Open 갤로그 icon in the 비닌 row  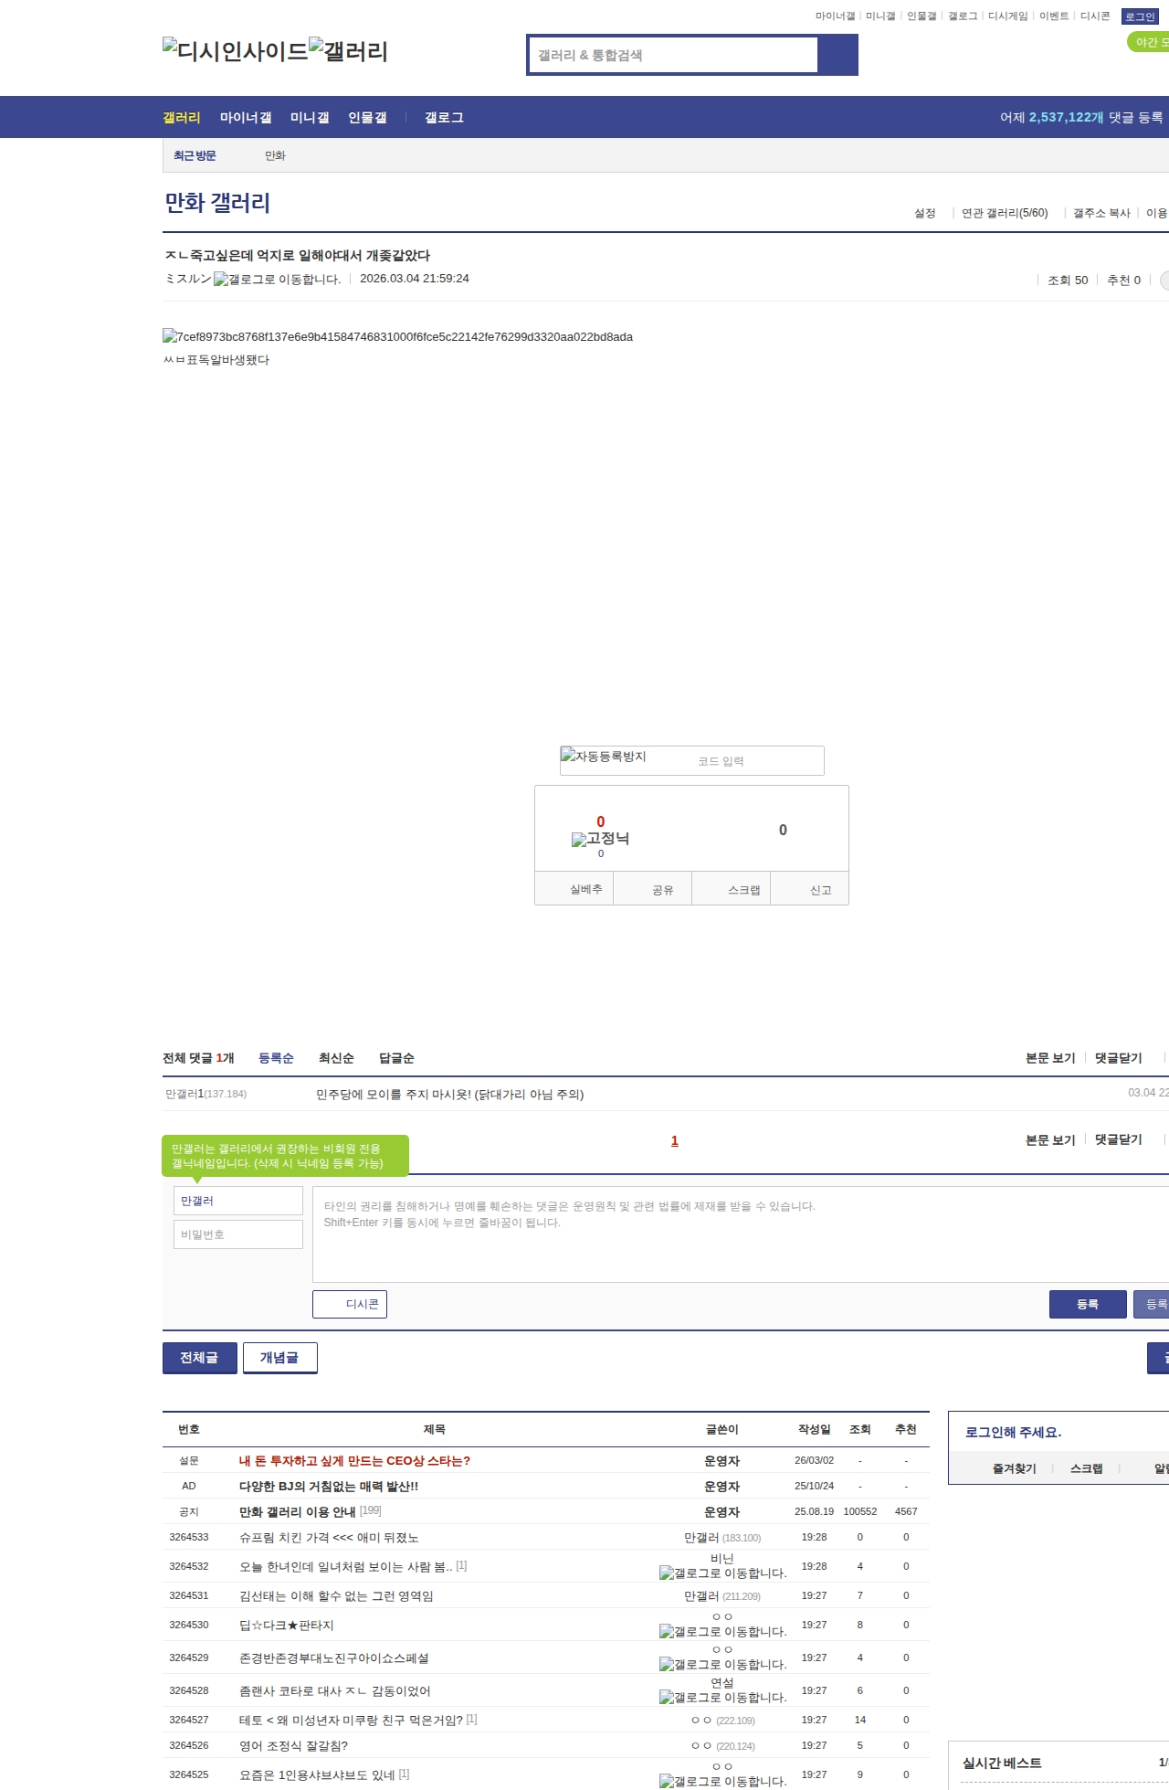click(x=723, y=1573)
